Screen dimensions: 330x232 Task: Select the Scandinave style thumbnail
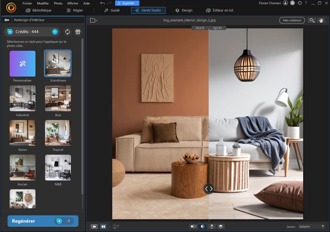(x=58, y=63)
